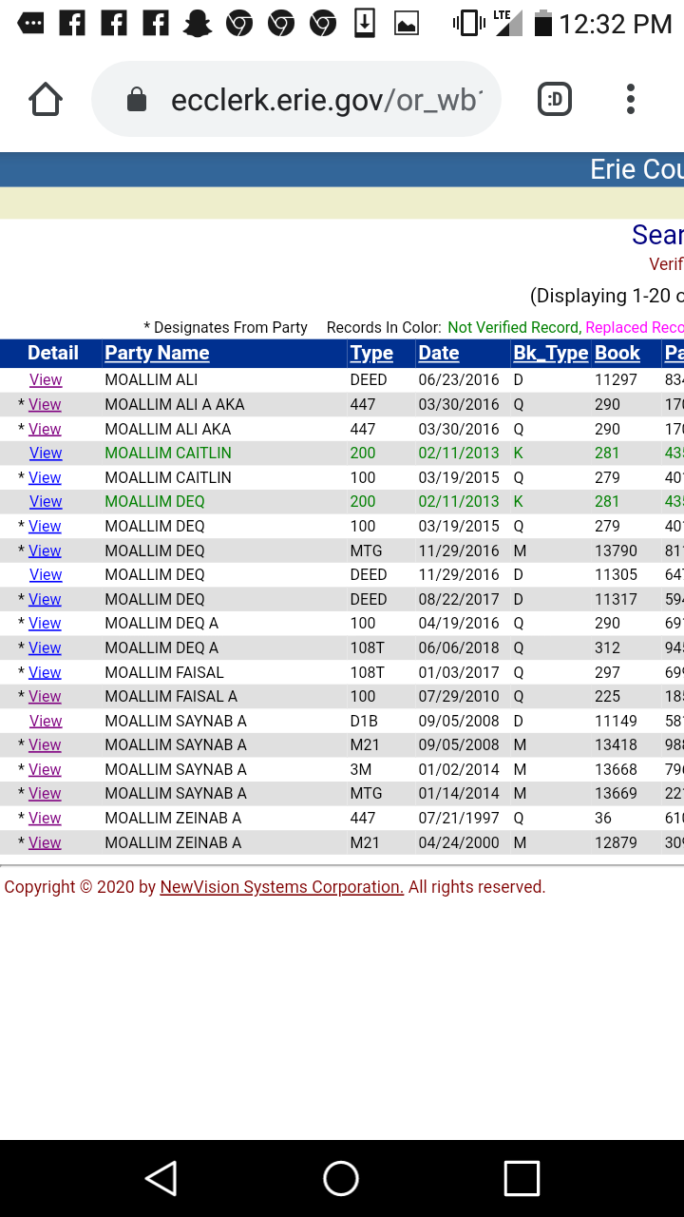Open NewVision Systems Corporation link
684x1217 pixels.
[282, 887]
